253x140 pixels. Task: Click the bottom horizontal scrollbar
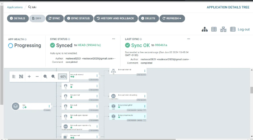point(92,139)
